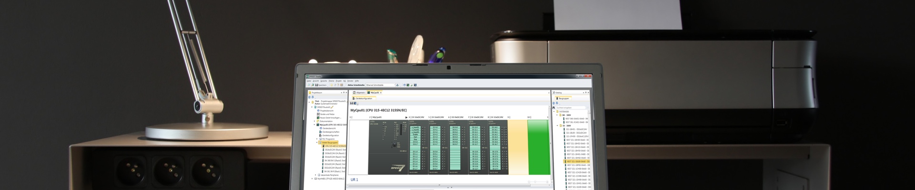915x190 pixels.
Task: Collapse the SYSTEM300 catalog node
Action: tap(555, 112)
